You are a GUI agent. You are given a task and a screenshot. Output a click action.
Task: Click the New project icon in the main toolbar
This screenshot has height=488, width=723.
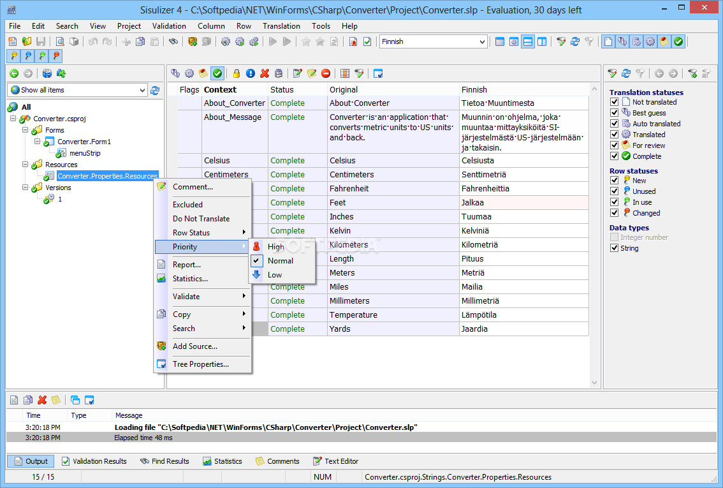click(13, 41)
